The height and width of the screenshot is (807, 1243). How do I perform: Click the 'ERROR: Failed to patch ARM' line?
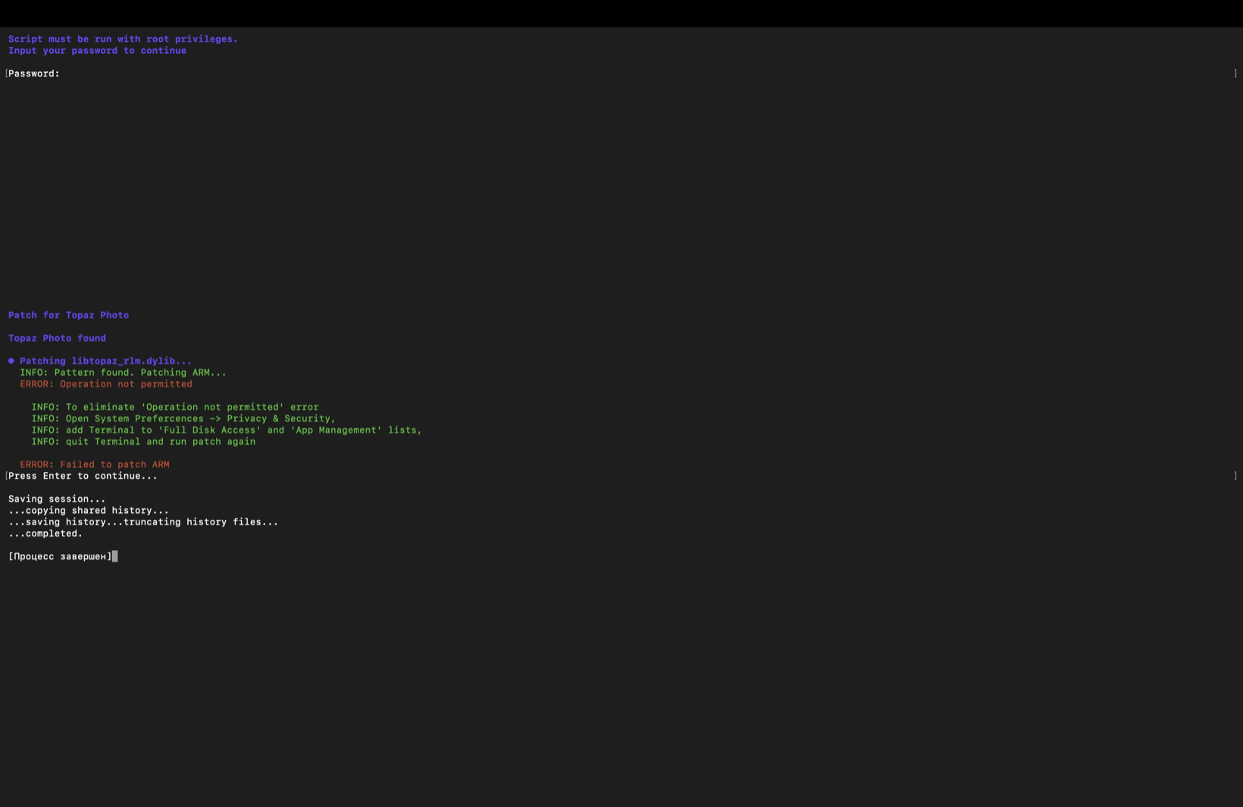pos(95,464)
